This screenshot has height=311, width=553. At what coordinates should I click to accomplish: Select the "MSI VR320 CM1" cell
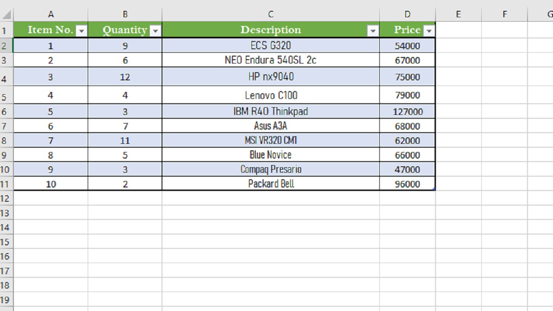click(271, 140)
